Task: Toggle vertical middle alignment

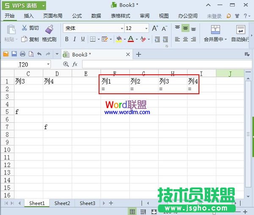Action: coord(185,28)
